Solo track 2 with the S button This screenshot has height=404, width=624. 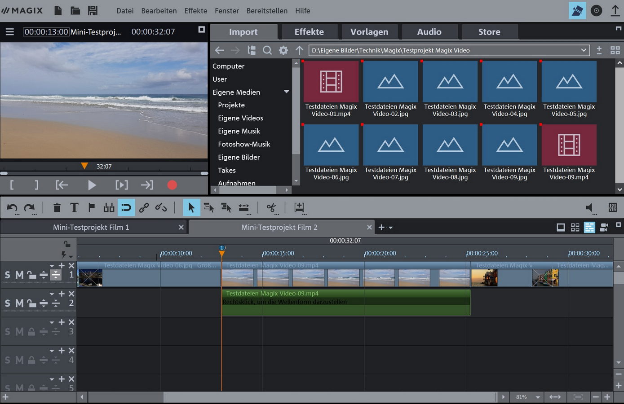[7, 303]
